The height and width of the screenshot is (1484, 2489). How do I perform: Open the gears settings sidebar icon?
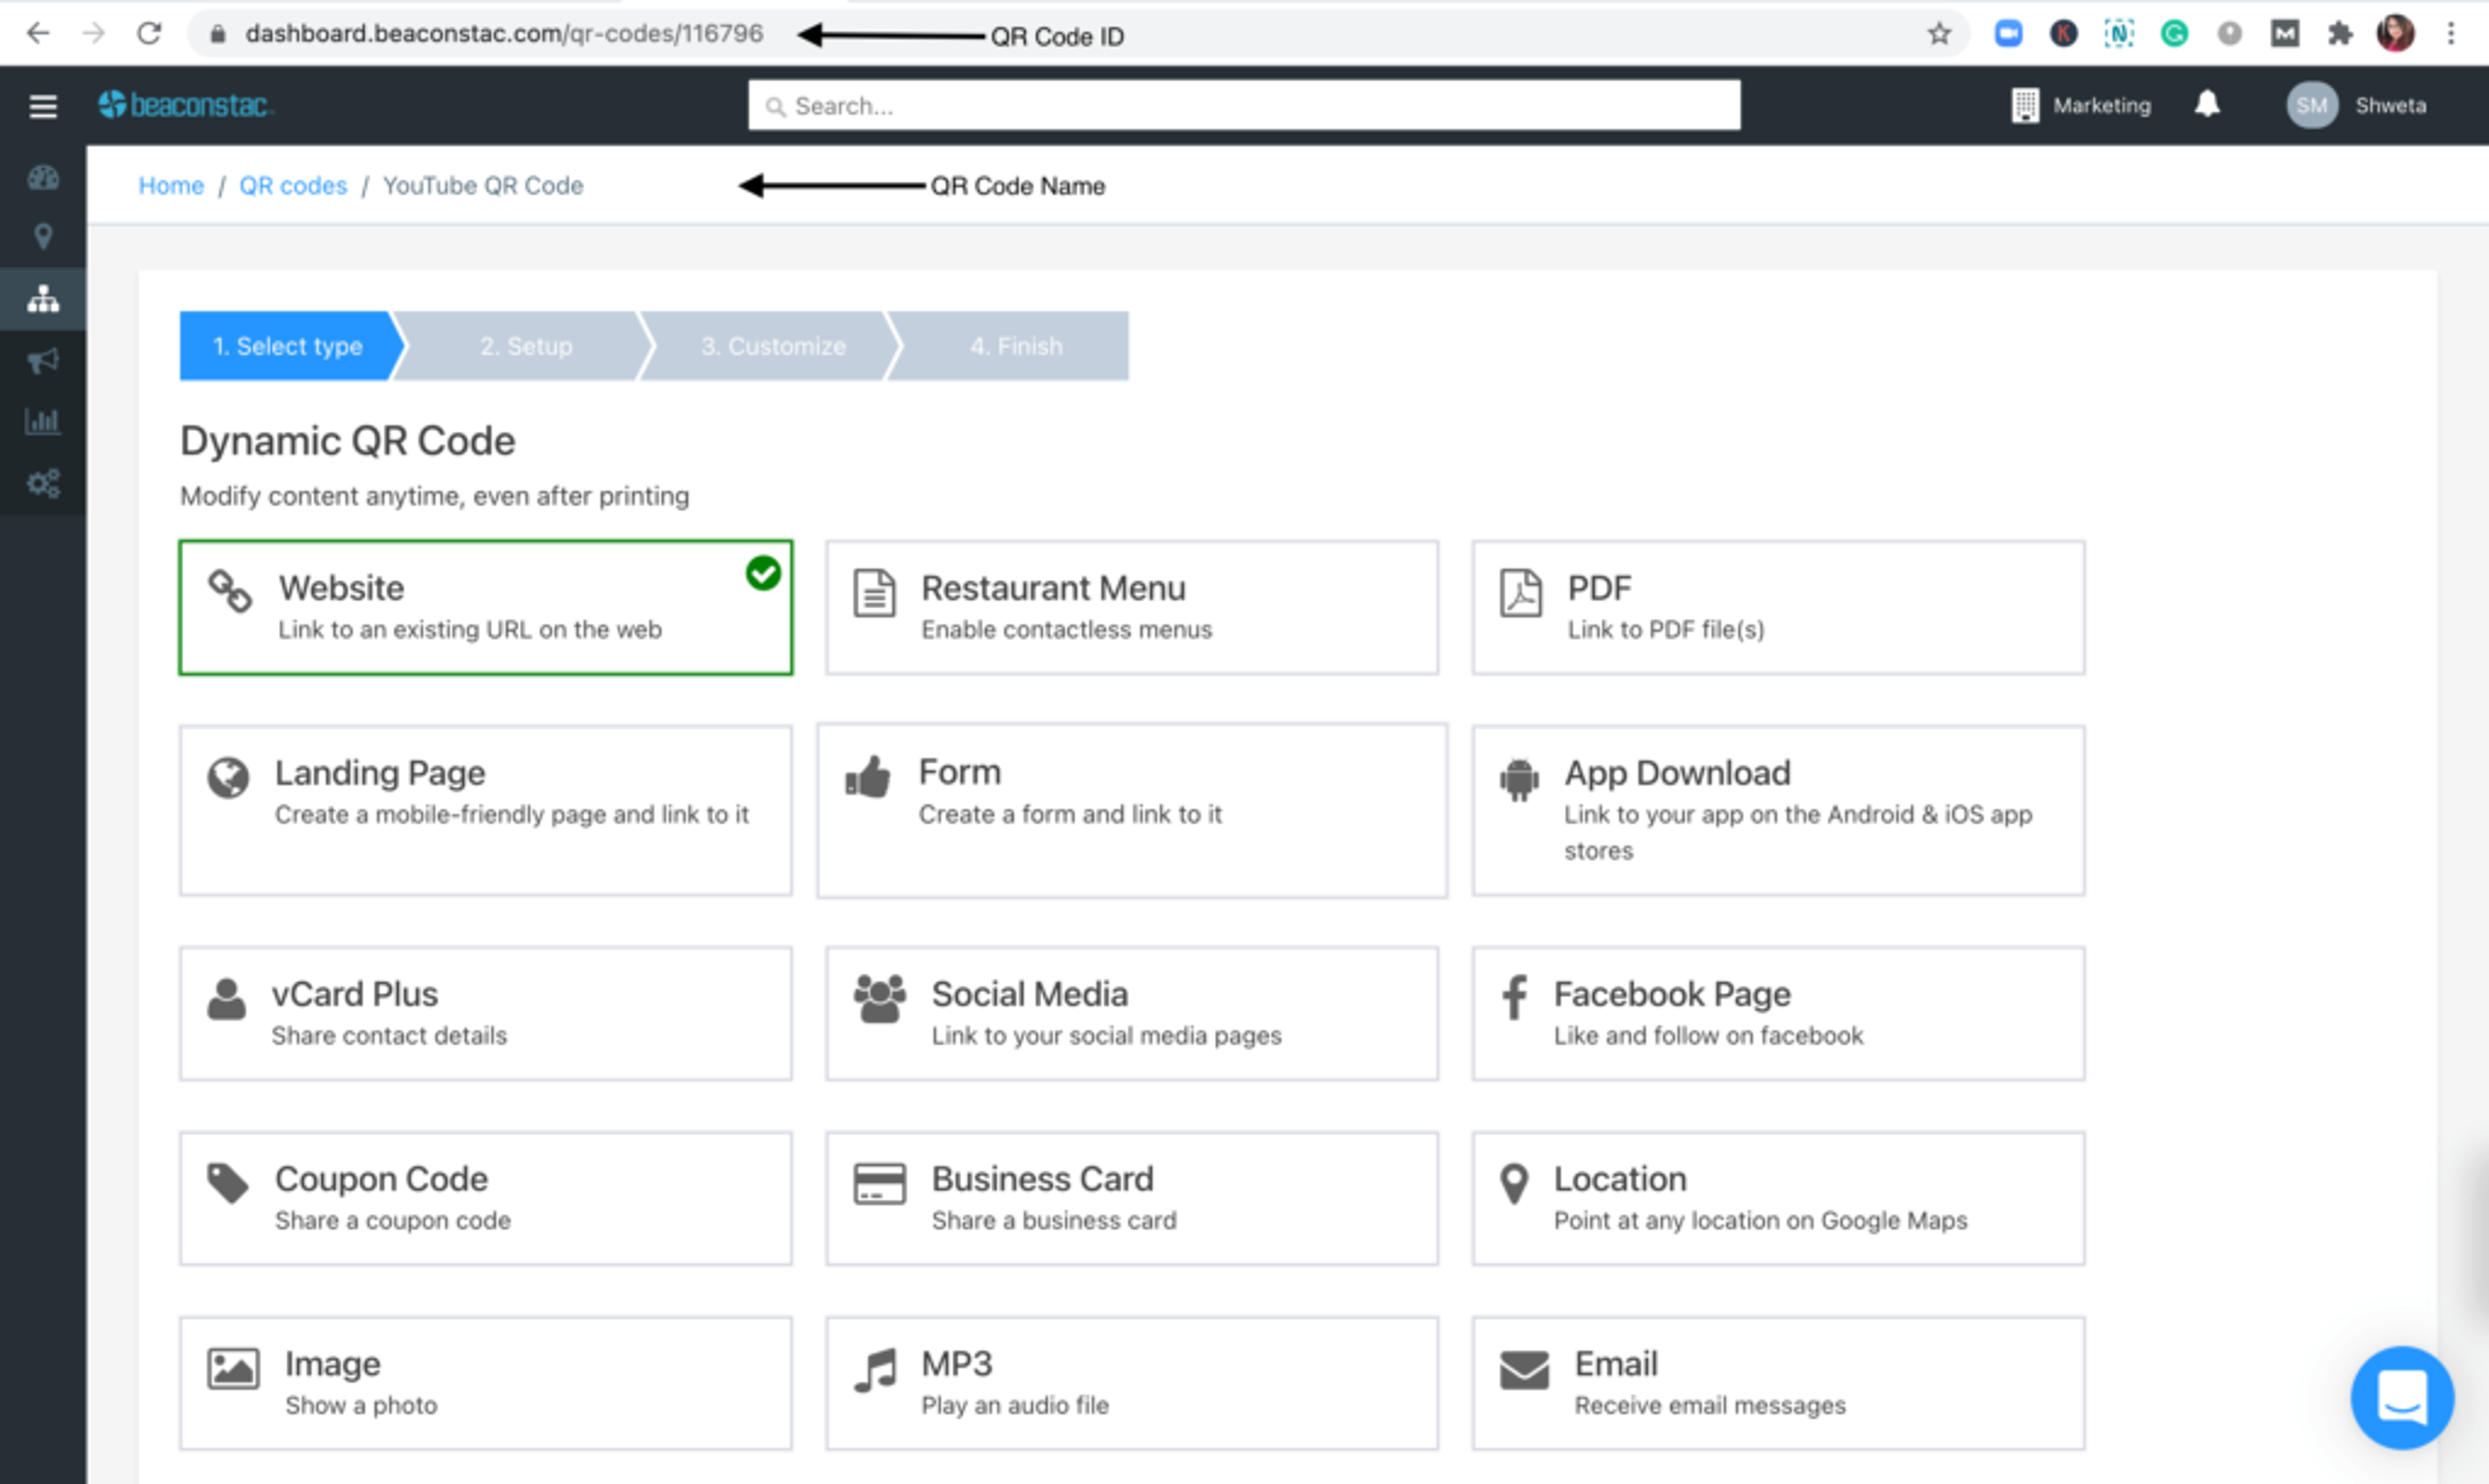[43, 484]
